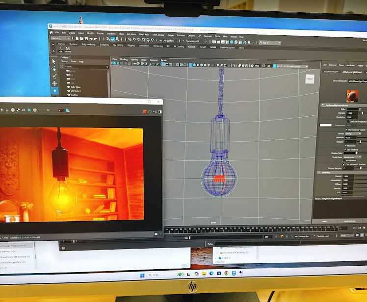Image resolution: width=367 pixels, height=302 pixels.
Task: Open the viewport Lighting menu
Action: [134, 60]
